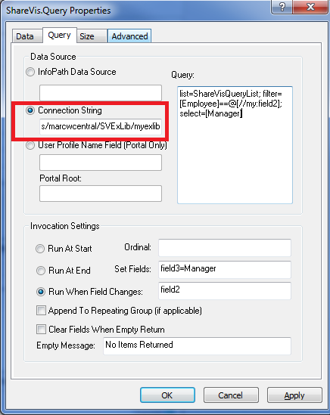This screenshot has height=415, width=330.
Task: Confirm settings with the OK button
Action: 167,395
